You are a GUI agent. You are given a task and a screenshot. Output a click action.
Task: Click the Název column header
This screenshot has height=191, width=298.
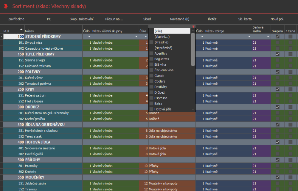point(53,29)
